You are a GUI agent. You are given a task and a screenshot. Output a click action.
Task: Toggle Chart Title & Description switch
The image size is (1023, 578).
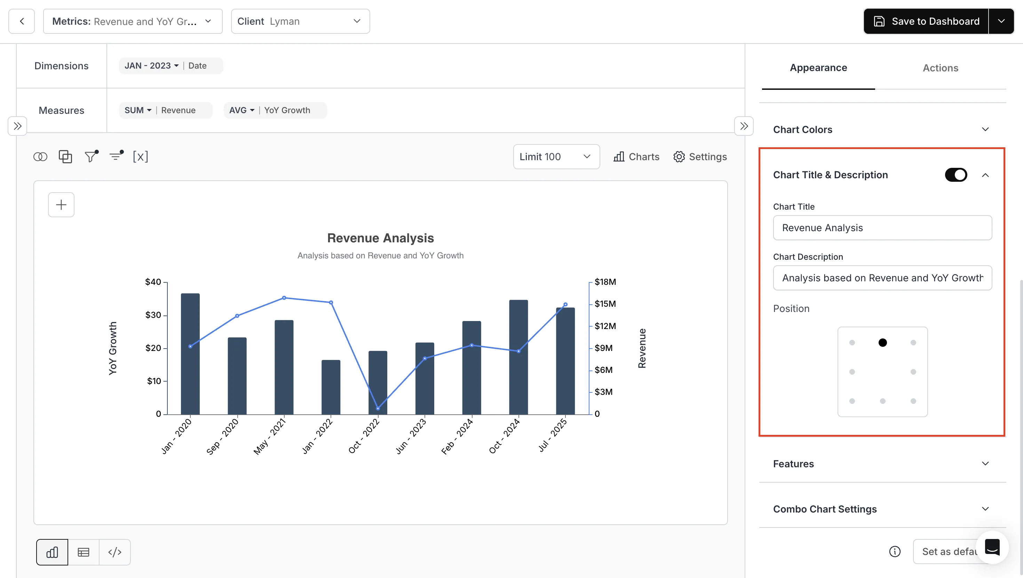pos(955,175)
